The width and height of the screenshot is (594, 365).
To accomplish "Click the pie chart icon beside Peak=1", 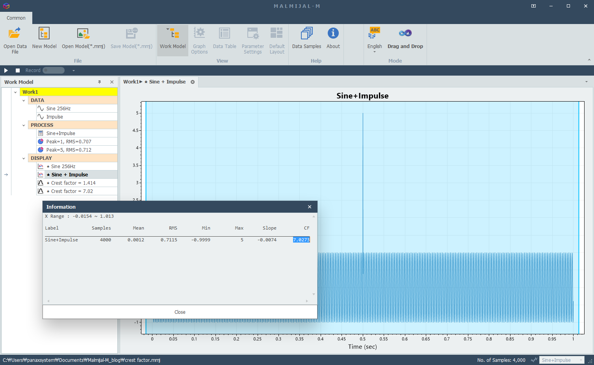I will point(41,142).
